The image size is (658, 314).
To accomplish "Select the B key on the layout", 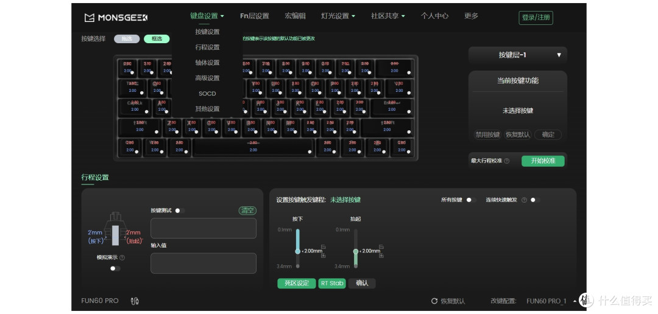I will (x=252, y=127).
